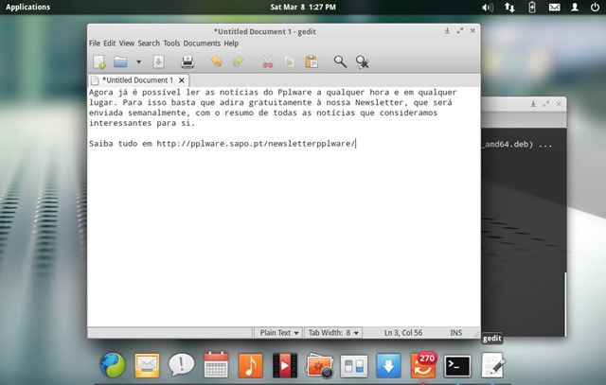Switch to terminal from dock
The image size is (606, 385).
[x=457, y=366]
